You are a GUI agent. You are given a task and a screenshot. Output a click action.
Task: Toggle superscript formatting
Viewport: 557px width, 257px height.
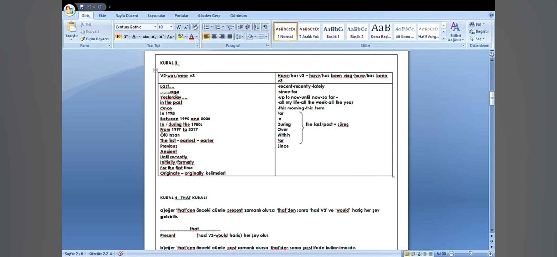coord(161,37)
